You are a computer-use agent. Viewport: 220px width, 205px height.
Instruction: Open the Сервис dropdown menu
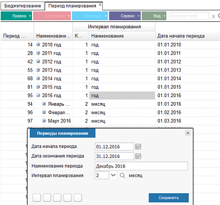(x=125, y=16)
